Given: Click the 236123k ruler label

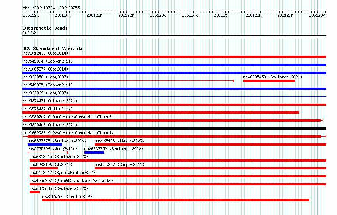Looking at the screenshot, I should coord(158,15).
